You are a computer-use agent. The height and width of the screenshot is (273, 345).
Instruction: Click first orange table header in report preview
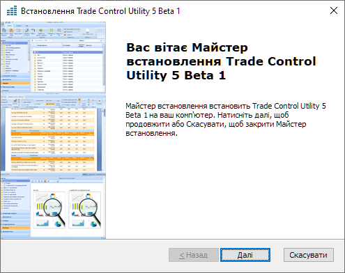click(52, 134)
